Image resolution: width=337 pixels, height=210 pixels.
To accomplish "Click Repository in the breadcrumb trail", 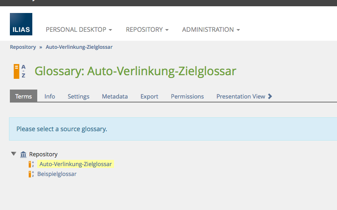I will click(23, 47).
